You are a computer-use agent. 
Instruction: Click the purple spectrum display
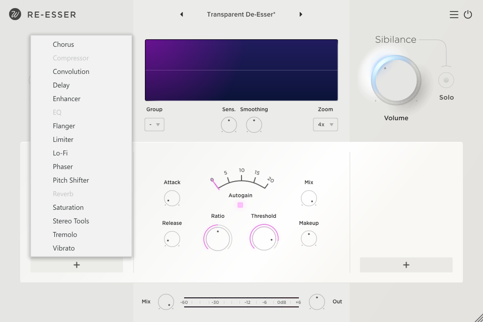tap(242, 70)
